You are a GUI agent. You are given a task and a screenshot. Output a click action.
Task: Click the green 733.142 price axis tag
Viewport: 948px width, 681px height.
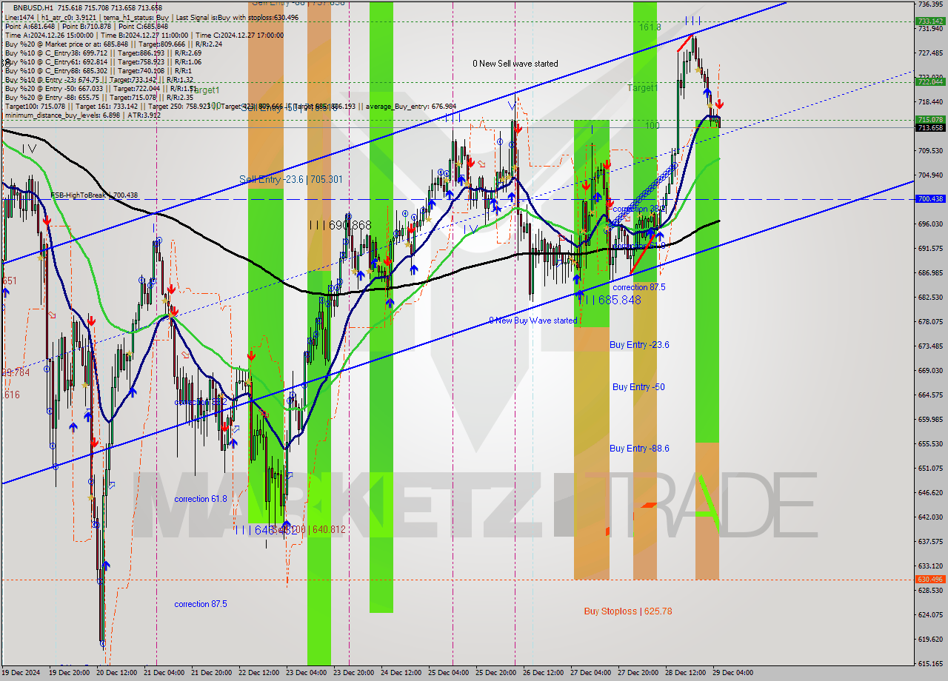coord(930,21)
